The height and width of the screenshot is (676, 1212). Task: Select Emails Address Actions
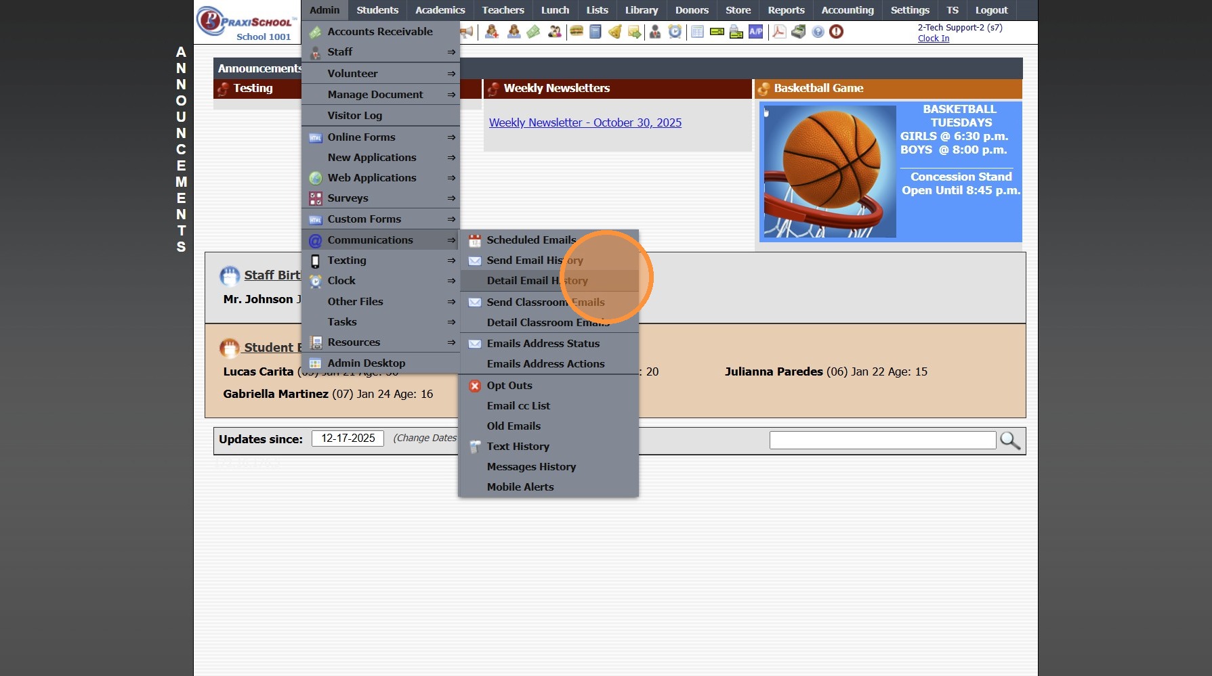[549, 364]
